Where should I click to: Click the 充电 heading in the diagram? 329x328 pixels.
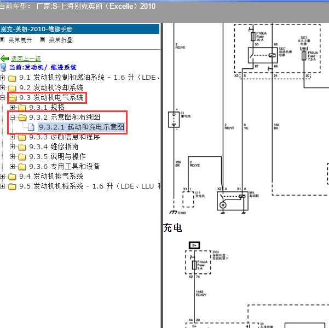click(x=172, y=228)
